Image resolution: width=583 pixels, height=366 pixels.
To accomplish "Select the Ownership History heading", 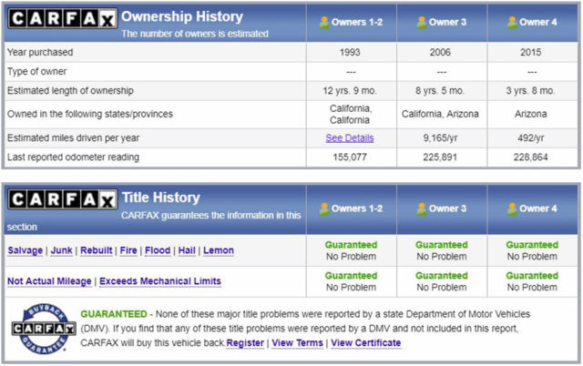I will [182, 16].
